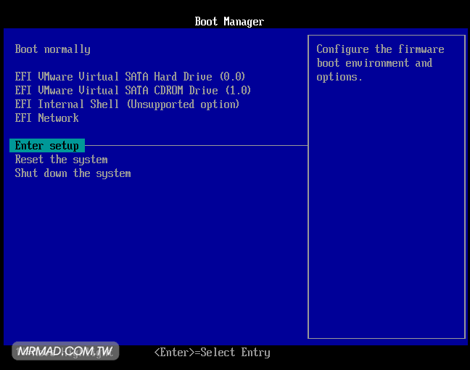The width and height of the screenshot is (470, 370).
Task: Click the firmware configuration help text
Action: [x=380, y=63]
